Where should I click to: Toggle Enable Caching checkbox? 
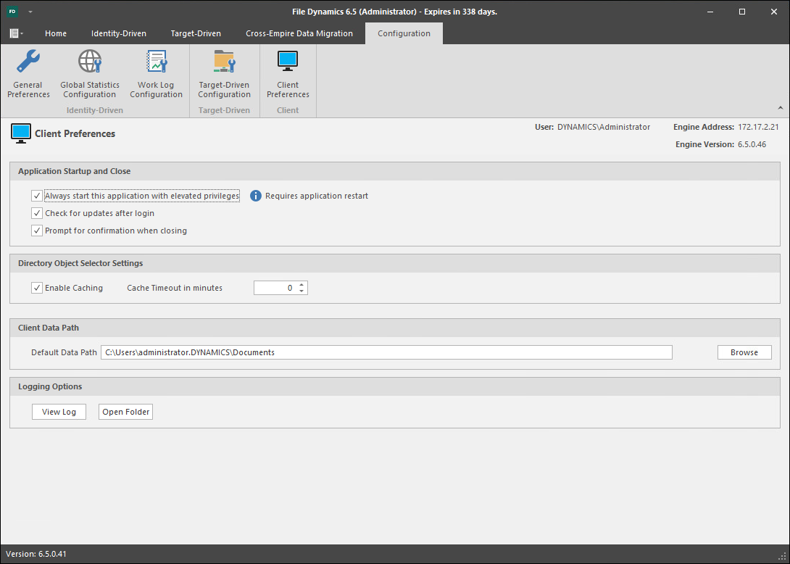click(x=37, y=288)
